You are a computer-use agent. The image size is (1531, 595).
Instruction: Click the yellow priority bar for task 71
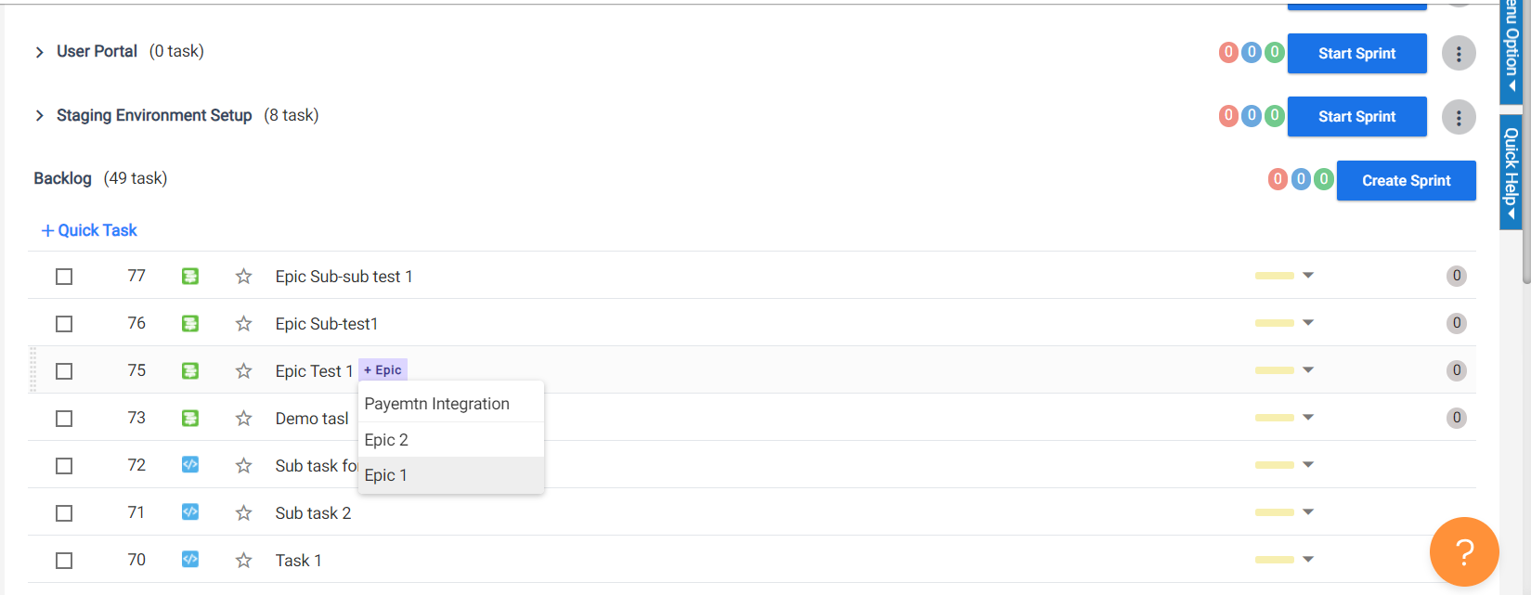1274,512
